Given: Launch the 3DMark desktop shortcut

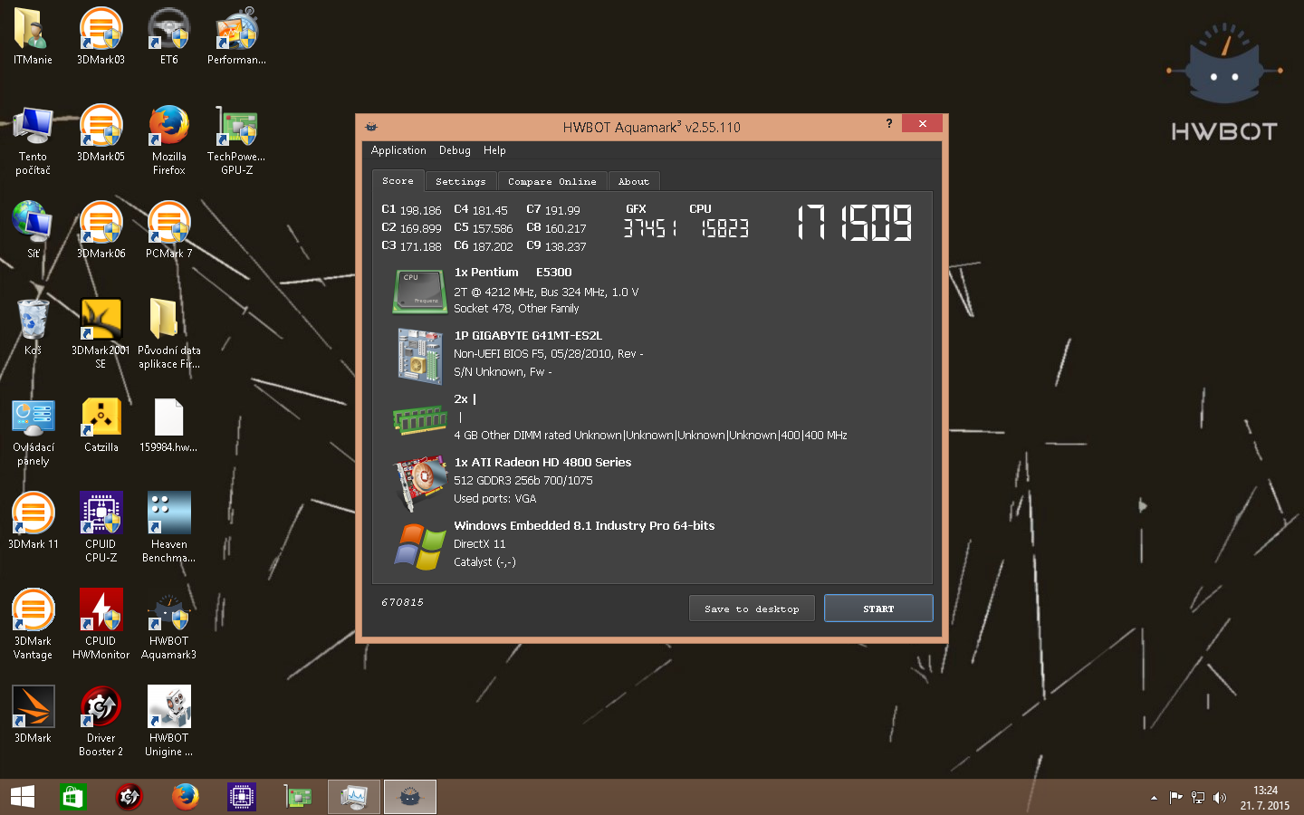Looking at the screenshot, I should coord(33,714).
